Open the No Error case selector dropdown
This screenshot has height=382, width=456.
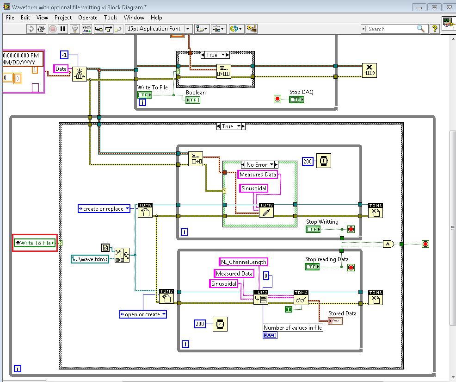[x=271, y=165]
